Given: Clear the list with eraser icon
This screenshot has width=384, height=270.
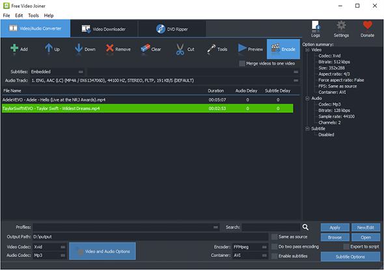Looking at the screenshot, I should 145,48.
